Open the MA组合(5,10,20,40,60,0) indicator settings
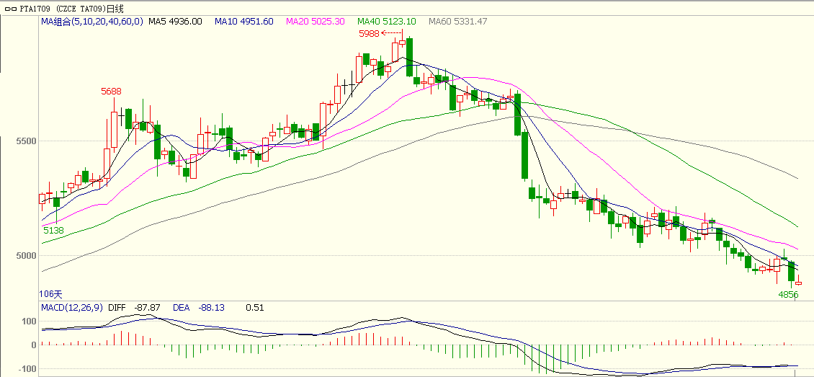Viewport: 814px width, 377px height. click(91, 22)
